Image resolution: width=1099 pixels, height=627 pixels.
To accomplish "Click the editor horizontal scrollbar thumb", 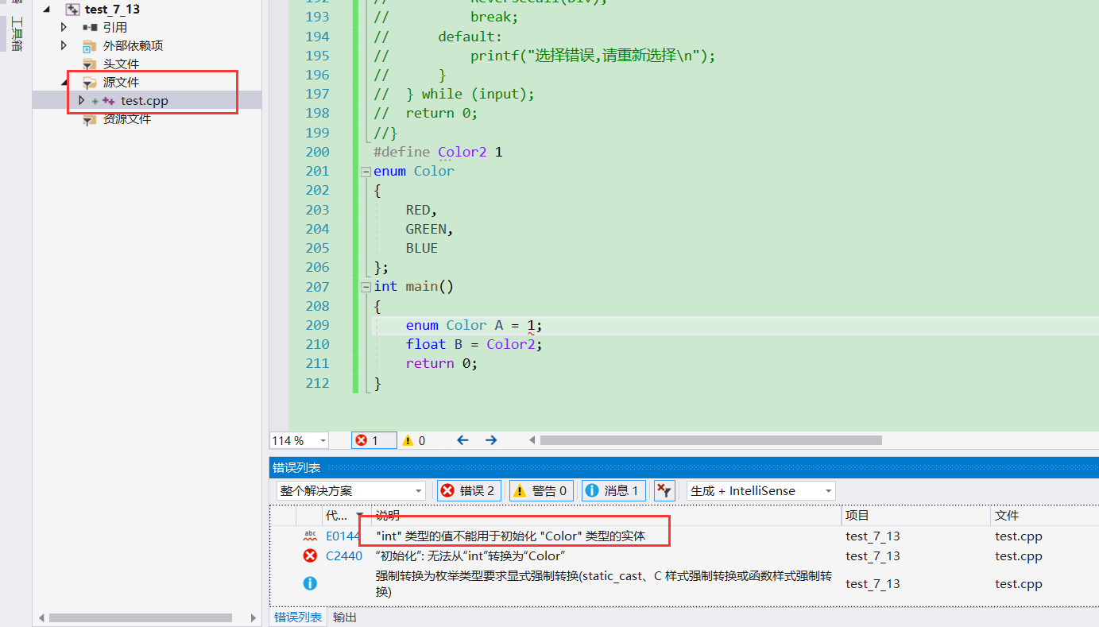I will coord(710,440).
